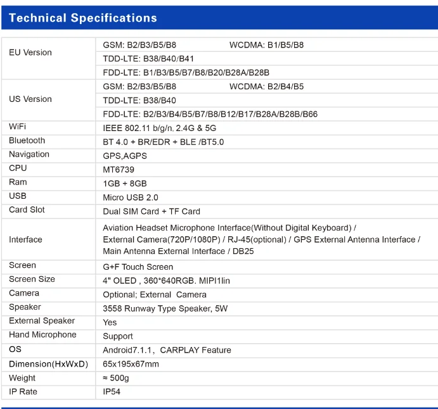Image resolution: width=438 pixels, height=409 pixels.
Task: Select the Card Slot row label
Action: 27,210
